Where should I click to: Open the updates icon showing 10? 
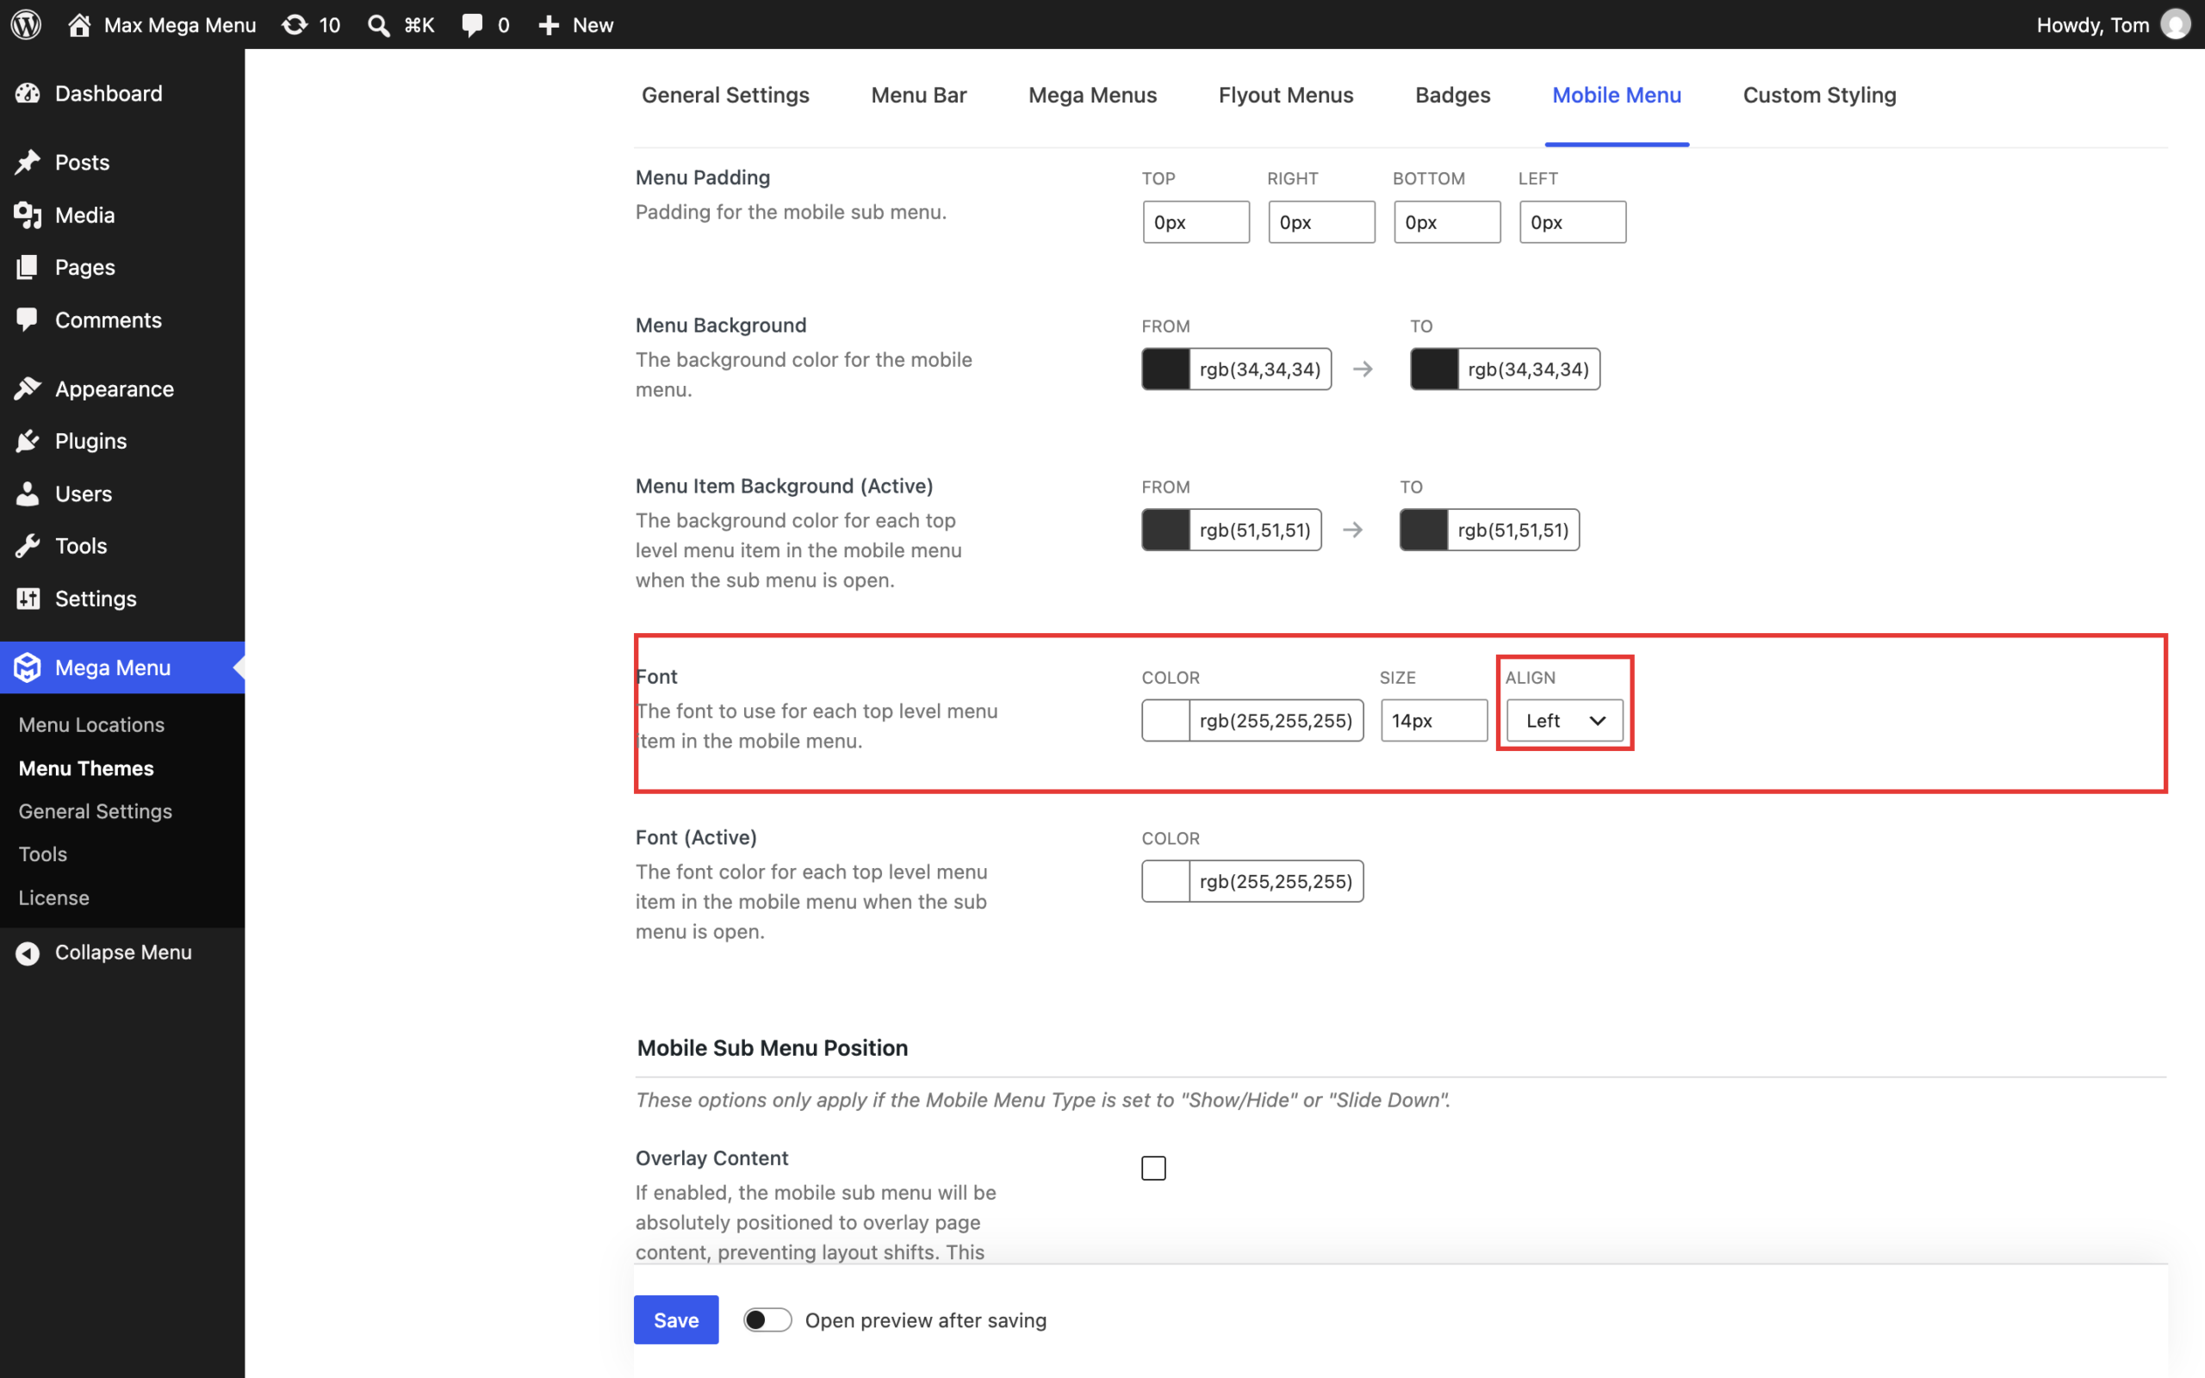tap(295, 25)
